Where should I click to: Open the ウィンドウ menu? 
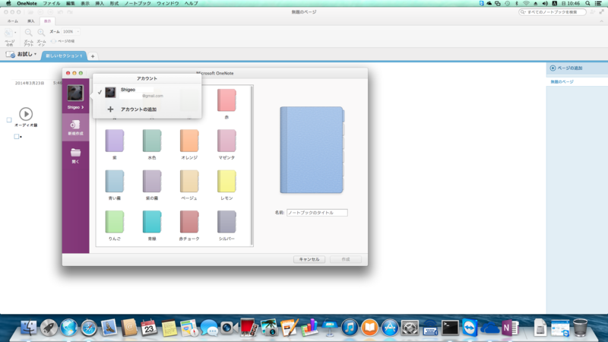point(167,3)
